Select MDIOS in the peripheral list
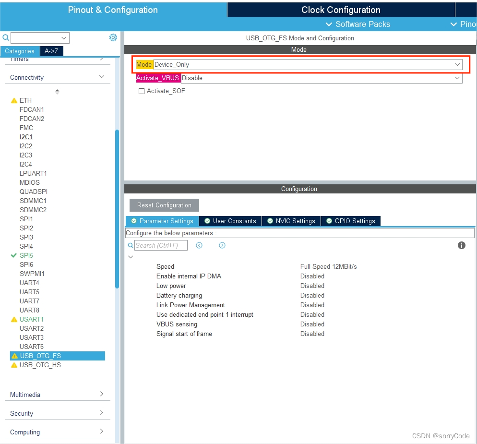The image size is (477, 444). coord(29,182)
